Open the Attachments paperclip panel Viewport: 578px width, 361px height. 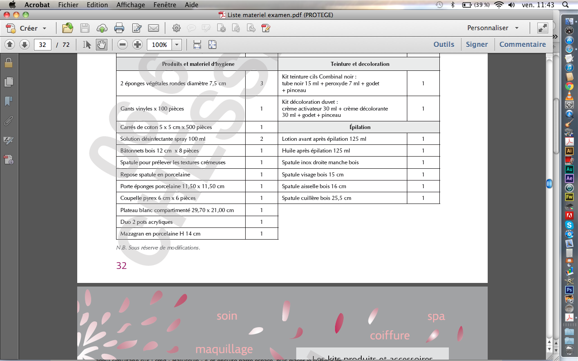(9, 121)
